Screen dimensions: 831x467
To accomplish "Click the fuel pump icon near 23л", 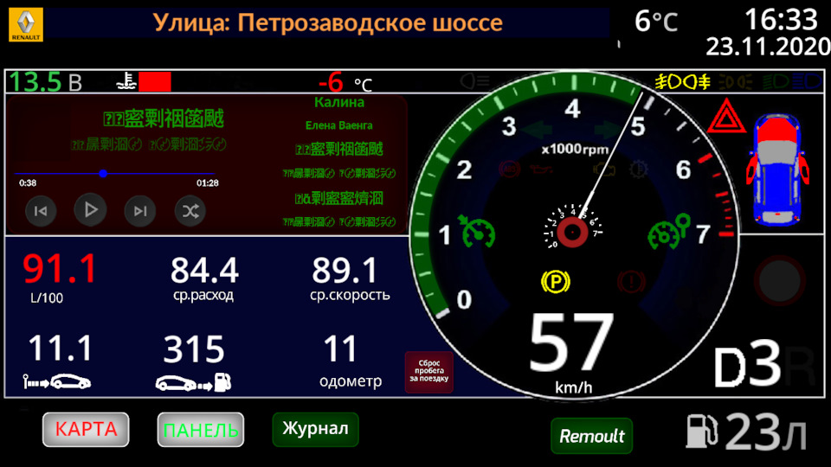I will coord(702,431).
